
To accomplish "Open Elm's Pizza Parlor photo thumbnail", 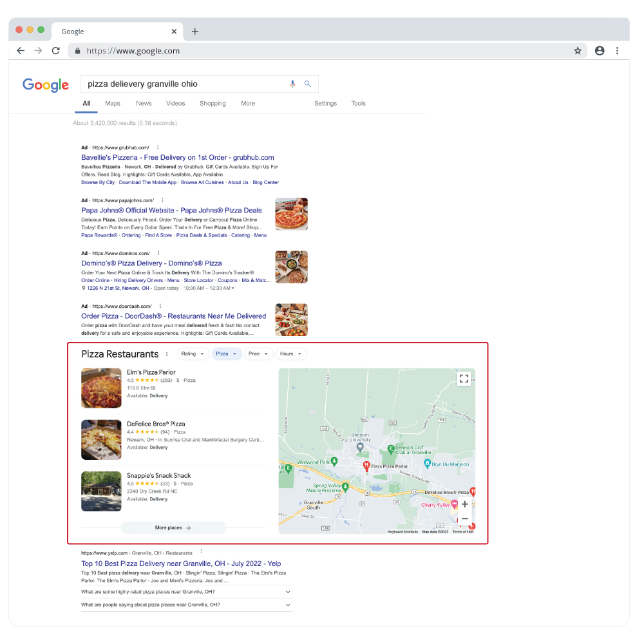I will (x=101, y=388).
